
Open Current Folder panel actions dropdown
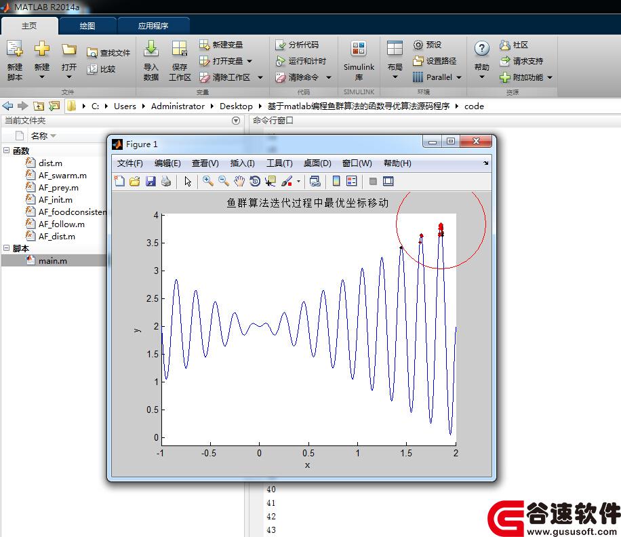(236, 121)
